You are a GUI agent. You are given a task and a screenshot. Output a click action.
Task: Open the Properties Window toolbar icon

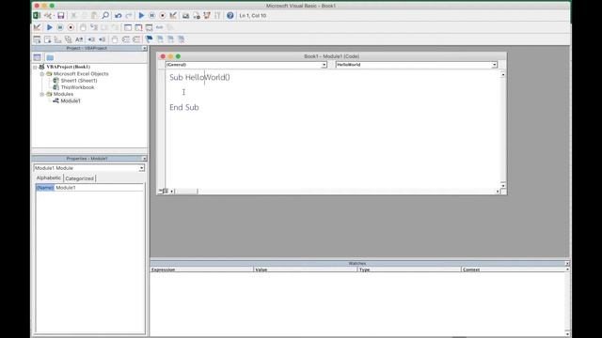[197, 16]
